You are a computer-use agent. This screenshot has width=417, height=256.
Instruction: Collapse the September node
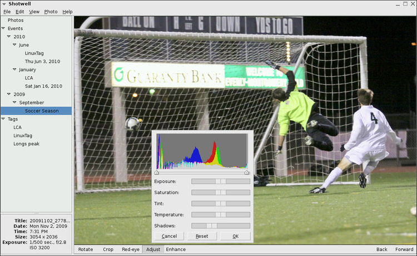[x=14, y=102]
